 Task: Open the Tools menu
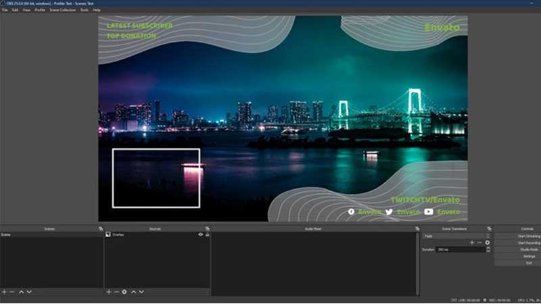(x=84, y=10)
